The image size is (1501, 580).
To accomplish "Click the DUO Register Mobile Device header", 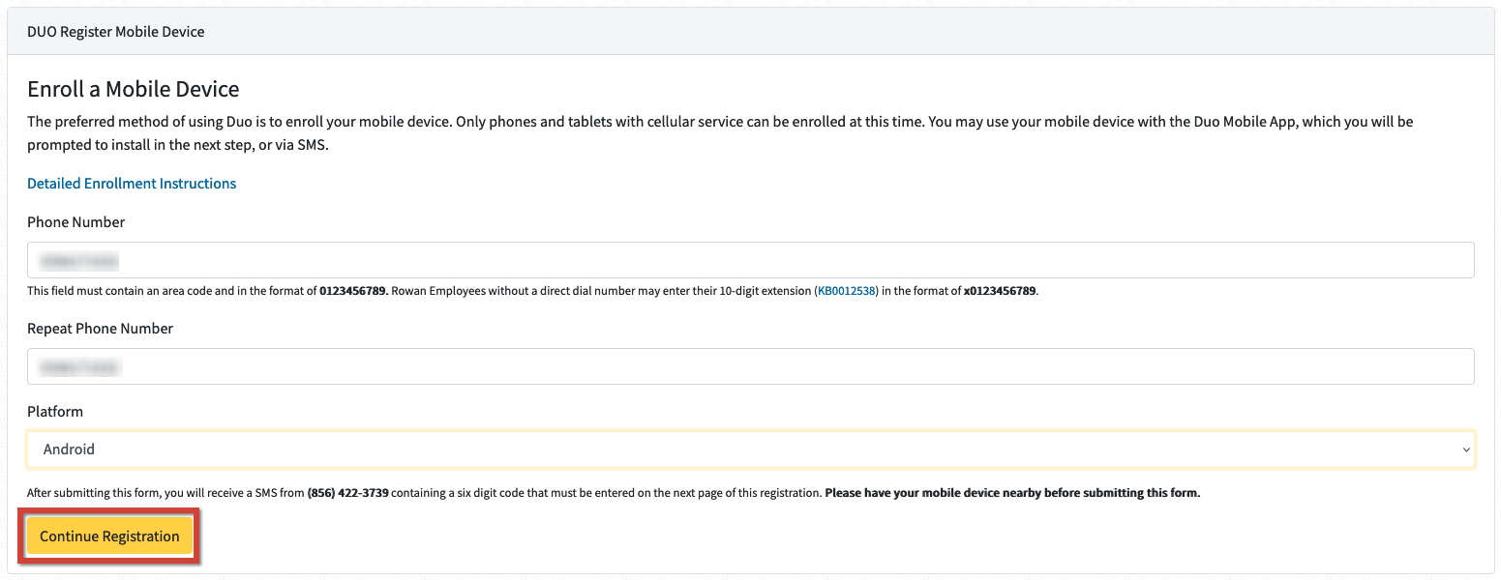I will 116,32.
